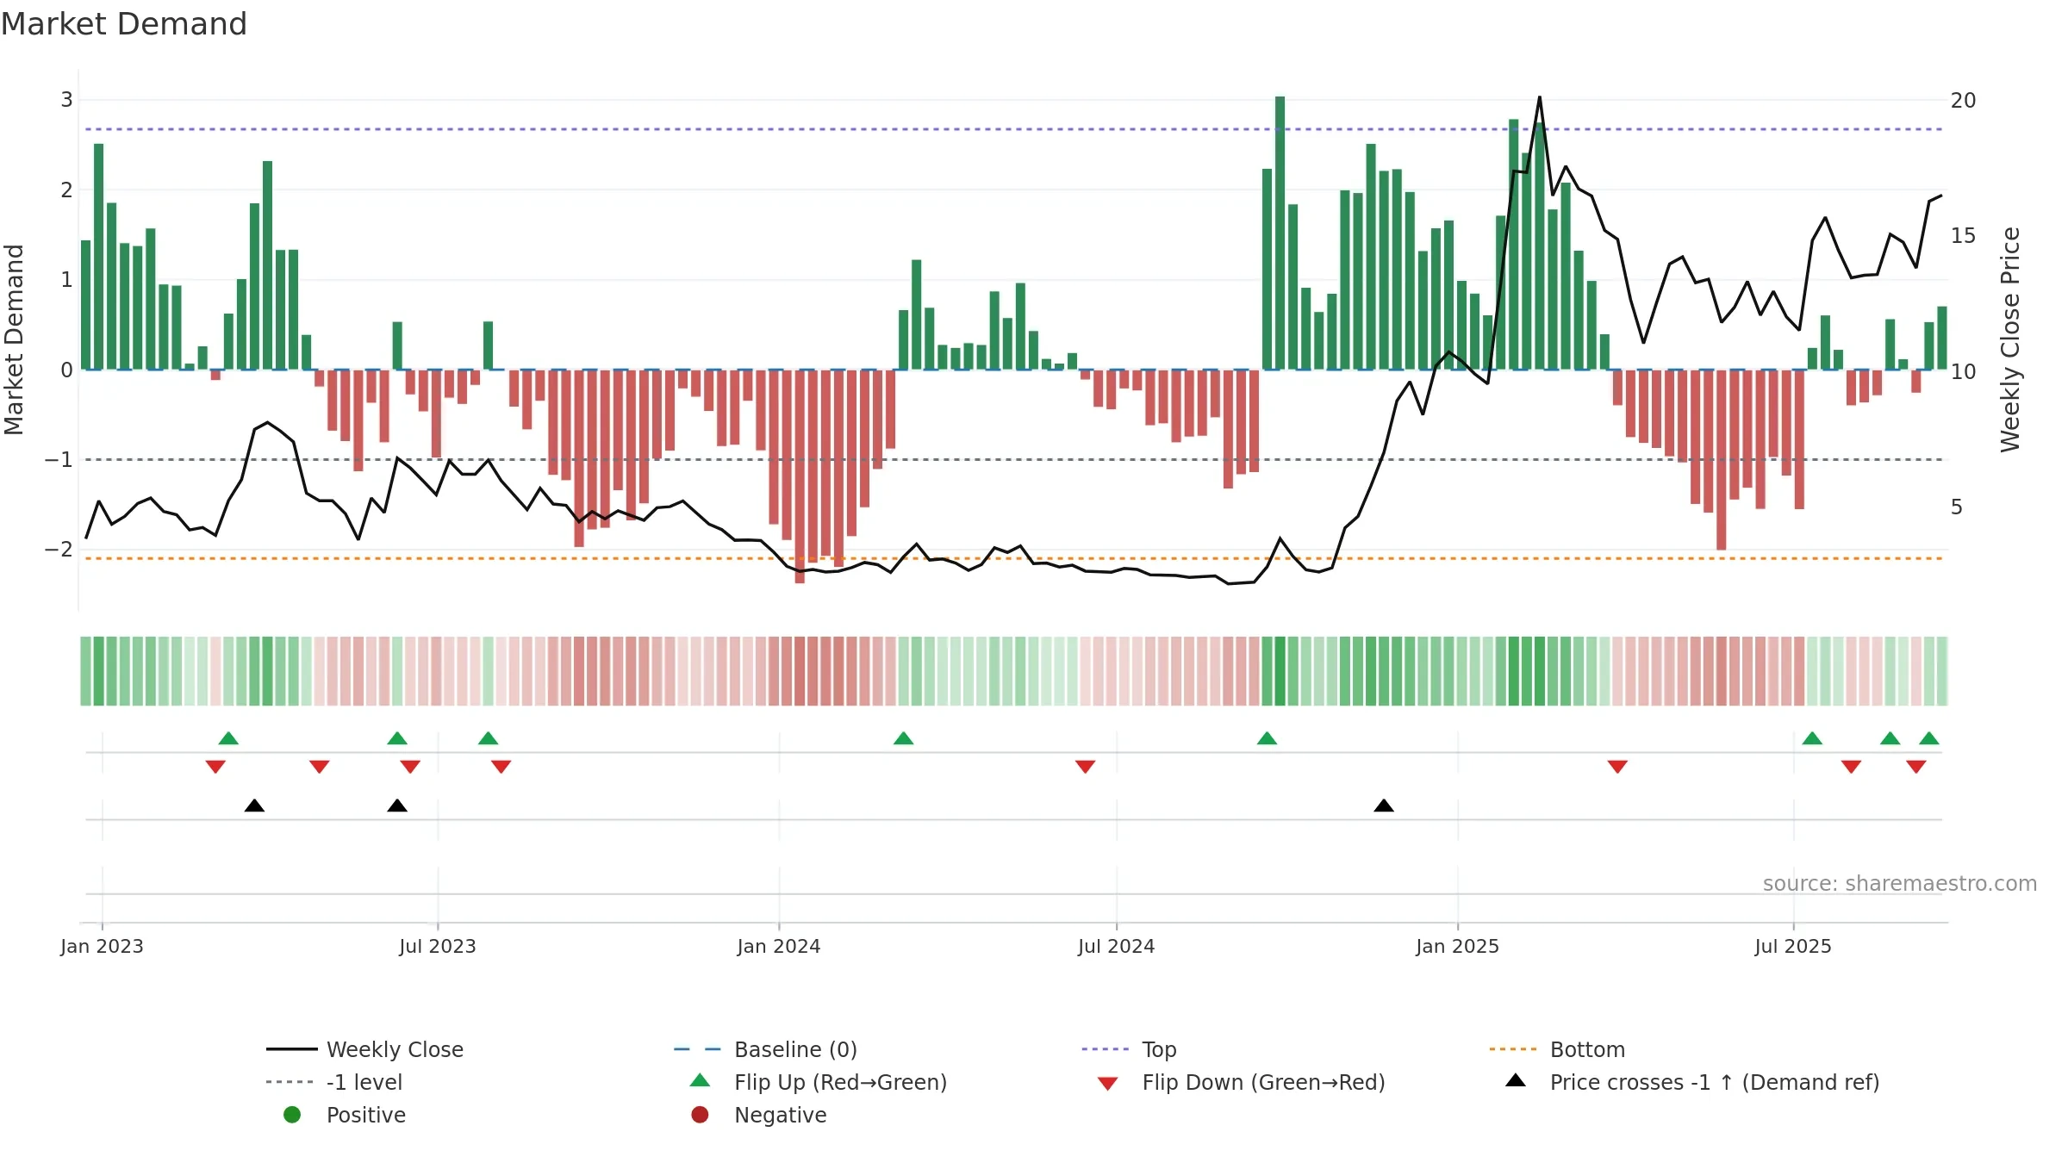
Task: Select the last green Flip Up marker
Action: pyautogui.click(x=1929, y=738)
